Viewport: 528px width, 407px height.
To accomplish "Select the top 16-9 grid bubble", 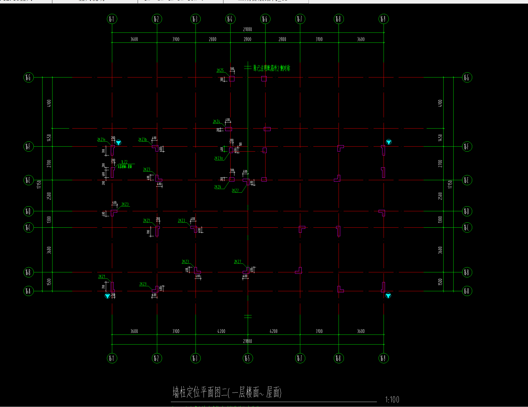I will (384, 19).
